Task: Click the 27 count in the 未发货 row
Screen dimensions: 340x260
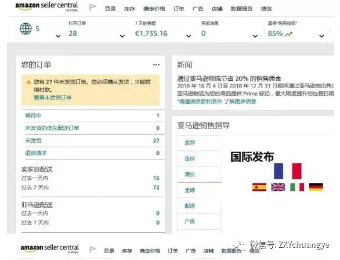Action: pos(156,140)
